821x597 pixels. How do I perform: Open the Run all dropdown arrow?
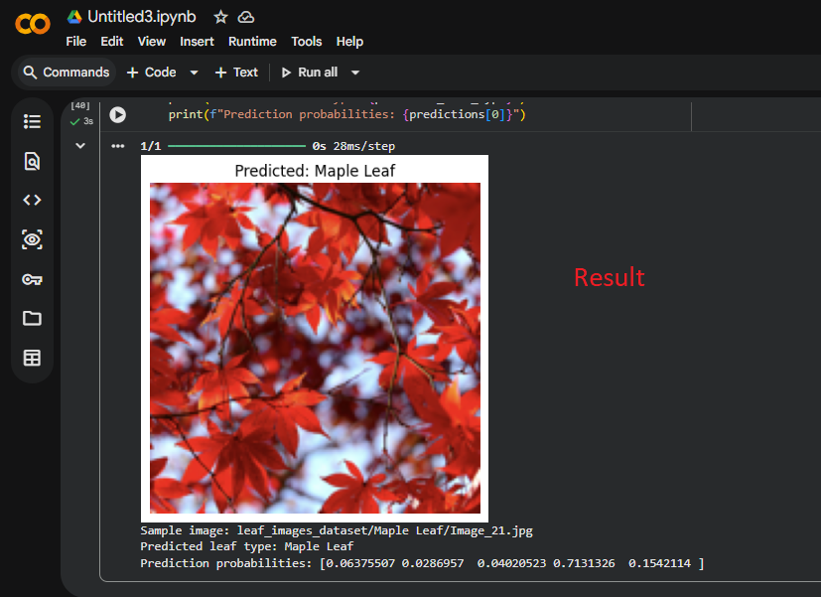355,72
